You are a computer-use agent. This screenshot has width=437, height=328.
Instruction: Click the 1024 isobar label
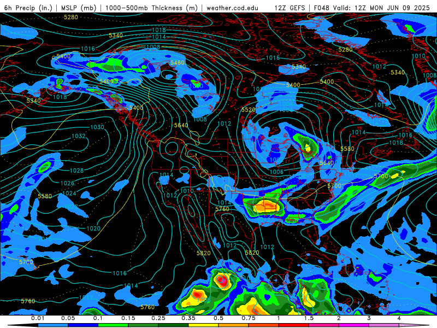(x=69, y=194)
